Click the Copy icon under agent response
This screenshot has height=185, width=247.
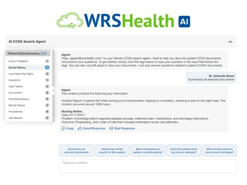pos(63,128)
